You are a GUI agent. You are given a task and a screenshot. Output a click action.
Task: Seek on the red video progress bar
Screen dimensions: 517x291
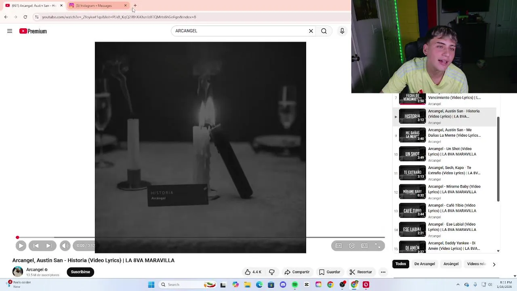201,238
